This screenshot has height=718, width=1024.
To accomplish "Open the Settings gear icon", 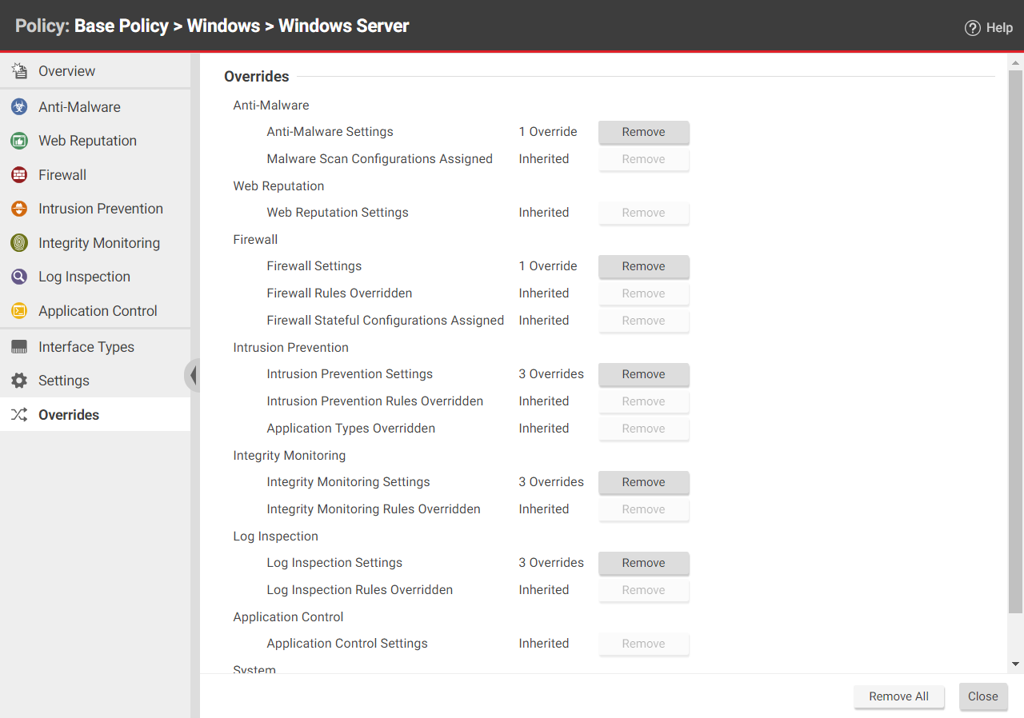I will click(18, 380).
